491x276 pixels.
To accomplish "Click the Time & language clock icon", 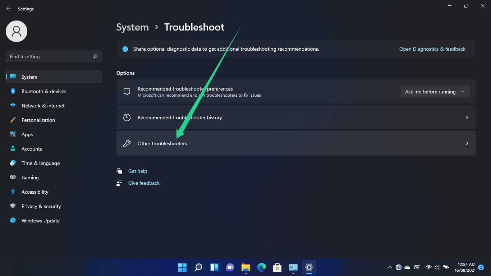I will [x=13, y=163].
